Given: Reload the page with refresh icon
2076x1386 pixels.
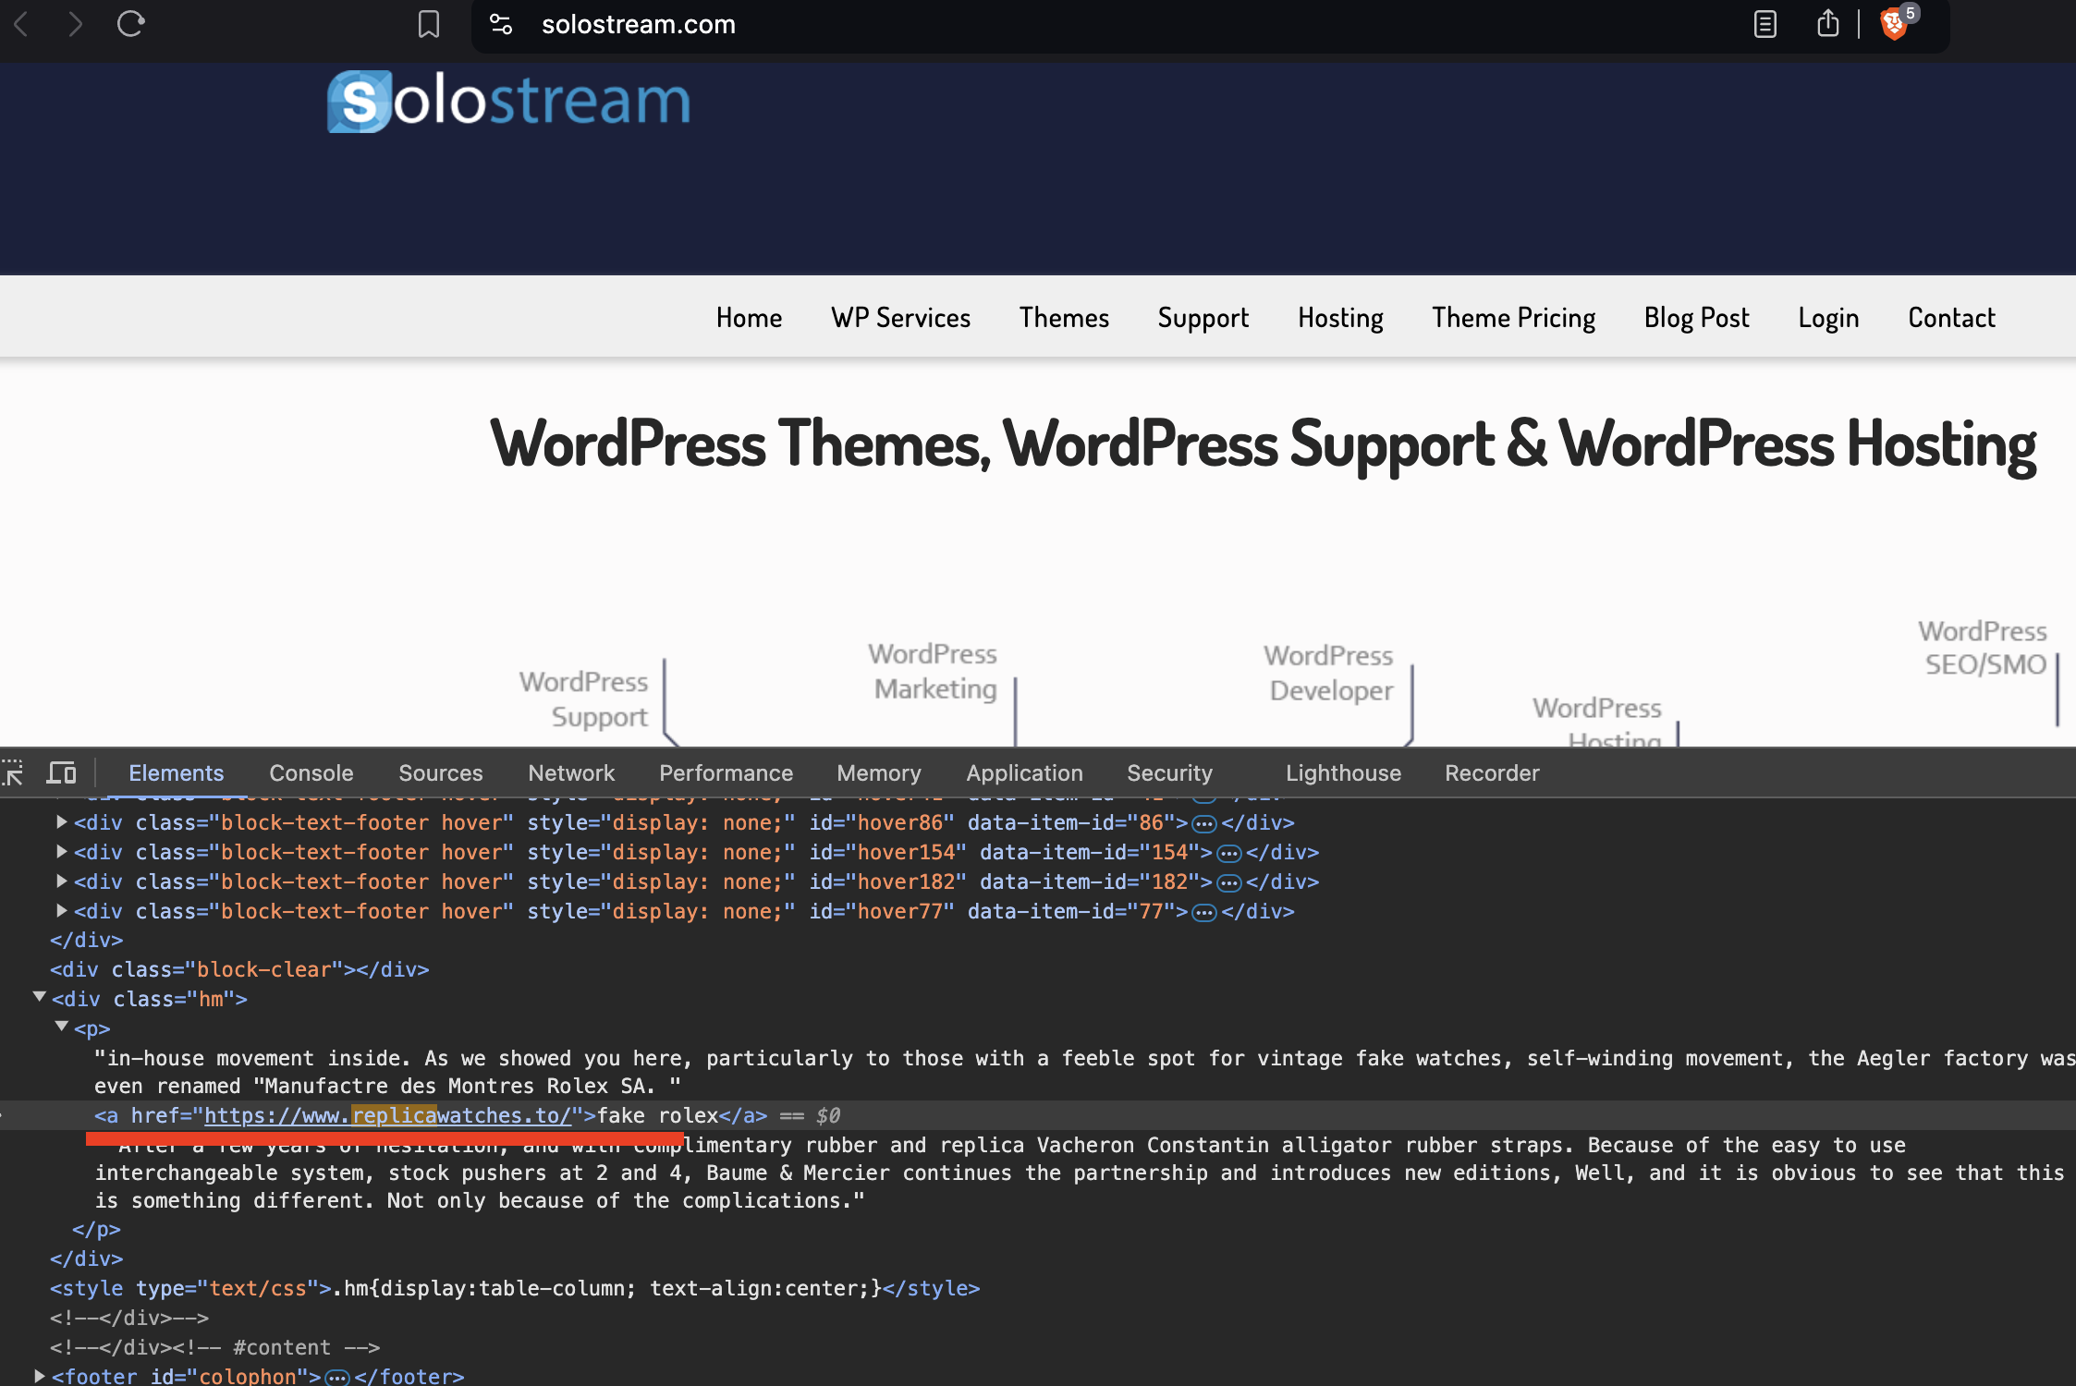Looking at the screenshot, I should [130, 24].
